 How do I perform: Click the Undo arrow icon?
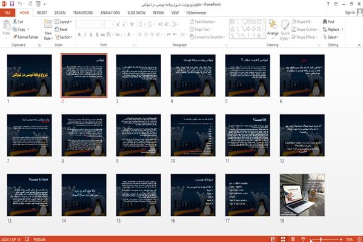(x=20, y=4)
